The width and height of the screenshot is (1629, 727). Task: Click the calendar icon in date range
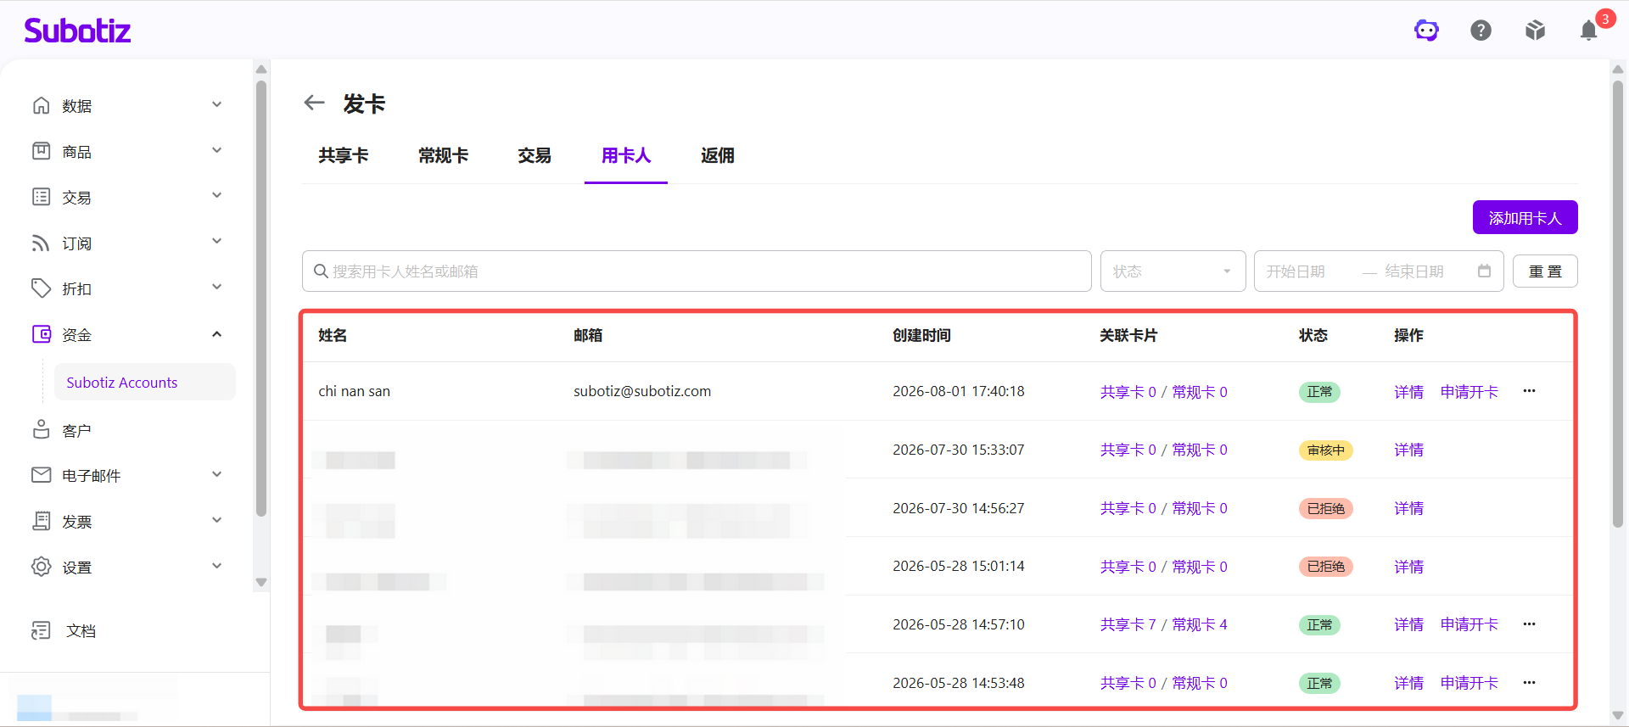[1484, 271]
